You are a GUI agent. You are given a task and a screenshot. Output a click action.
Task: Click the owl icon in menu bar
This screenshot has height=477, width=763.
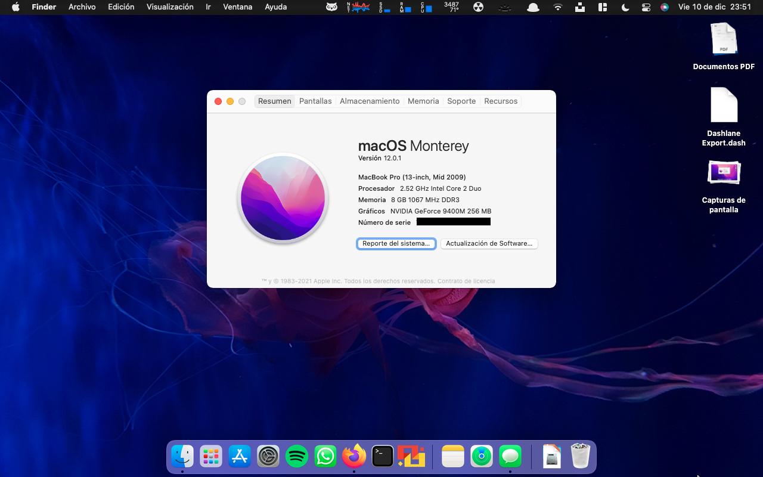(332, 7)
